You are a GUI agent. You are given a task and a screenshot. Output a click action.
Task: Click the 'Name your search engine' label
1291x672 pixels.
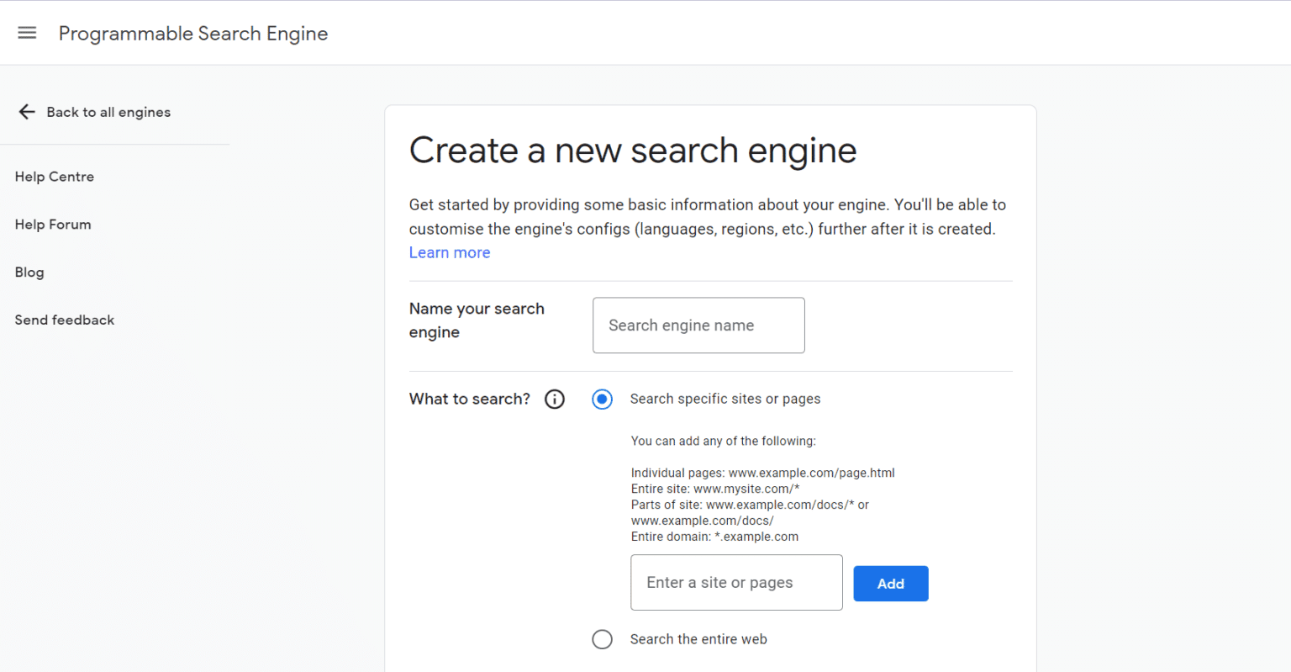tap(477, 320)
